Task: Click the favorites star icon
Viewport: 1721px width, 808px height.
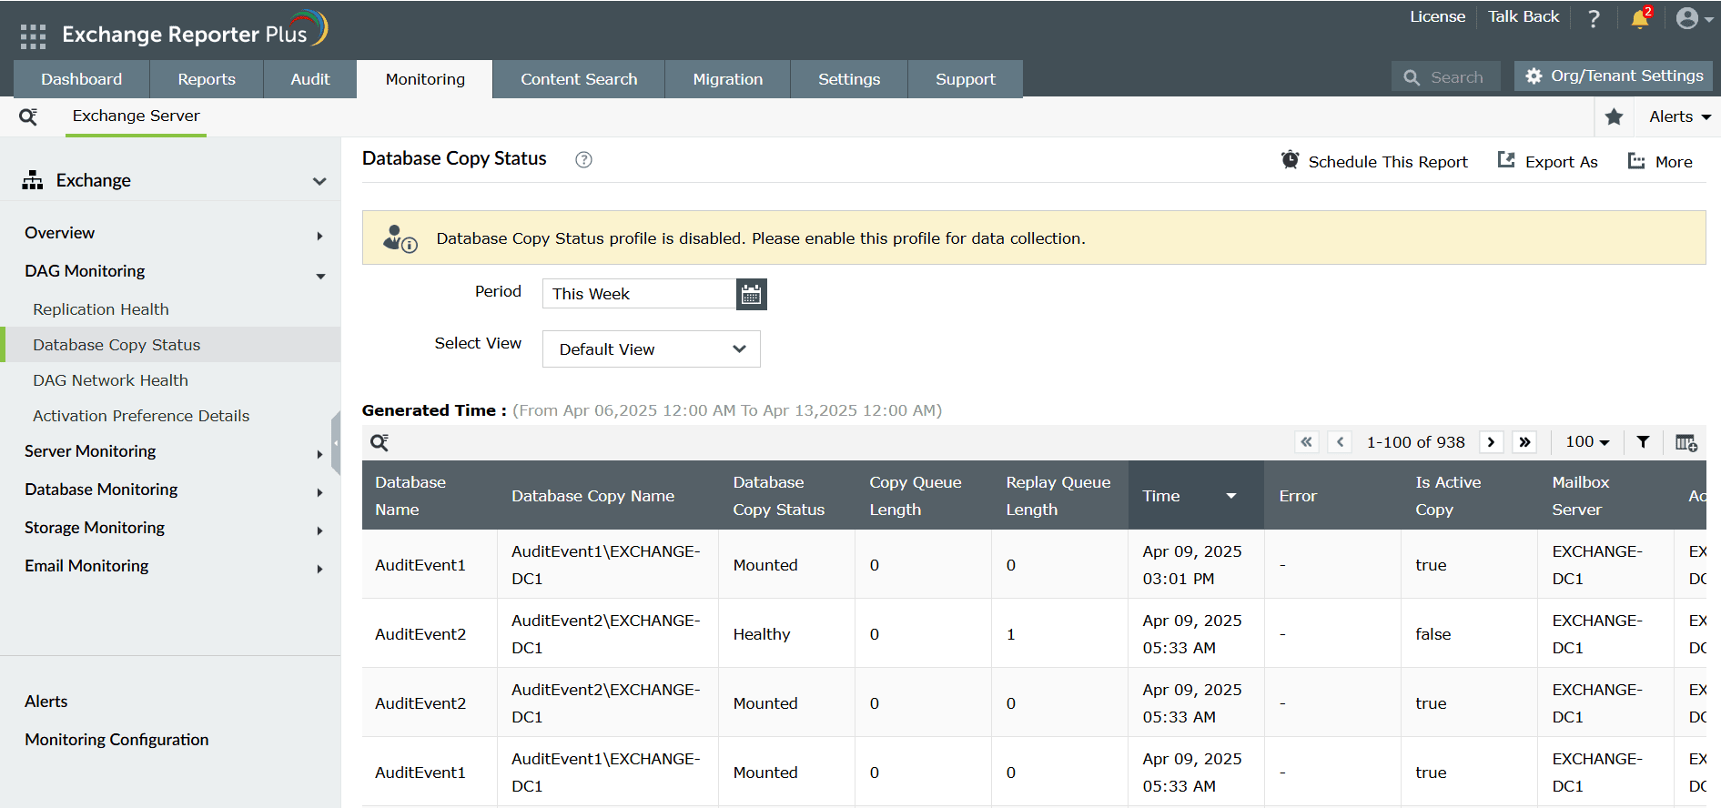Action: [1614, 116]
